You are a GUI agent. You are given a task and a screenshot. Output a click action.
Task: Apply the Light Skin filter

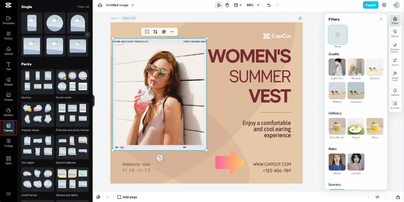pyautogui.click(x=337, y=67)
